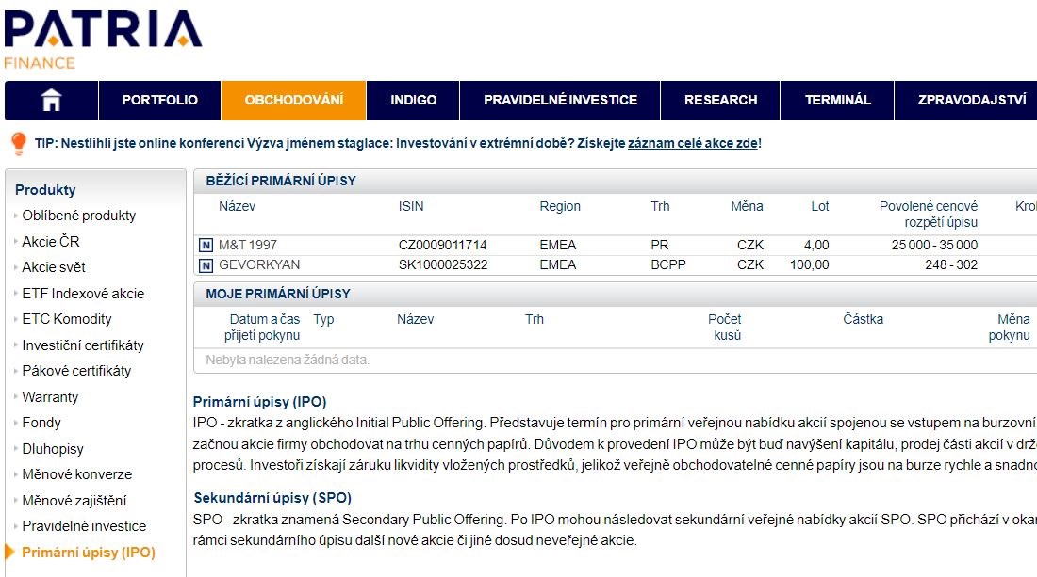Click the N badge beside M&T 1997
Image resolution: width=1037 pixels, height=577 pixels.
pos(206,245)
